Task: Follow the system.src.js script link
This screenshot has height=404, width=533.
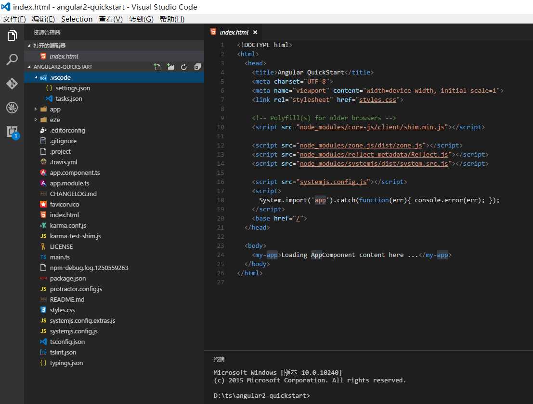Action: click(x=374, y=164)
